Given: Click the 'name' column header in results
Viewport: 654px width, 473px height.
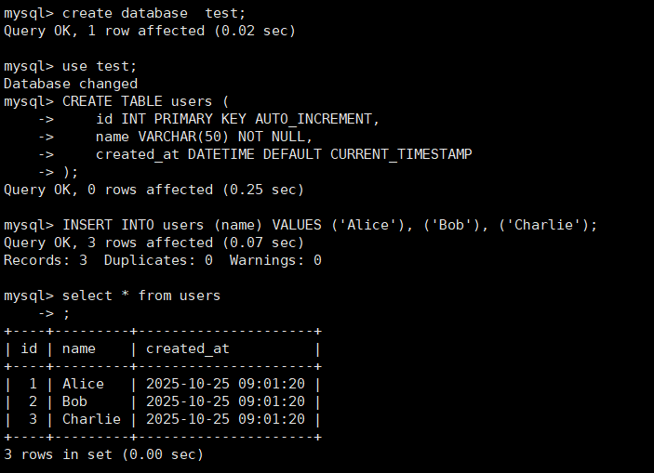Looking at the screenshot, I should click(x=79, y=348).
